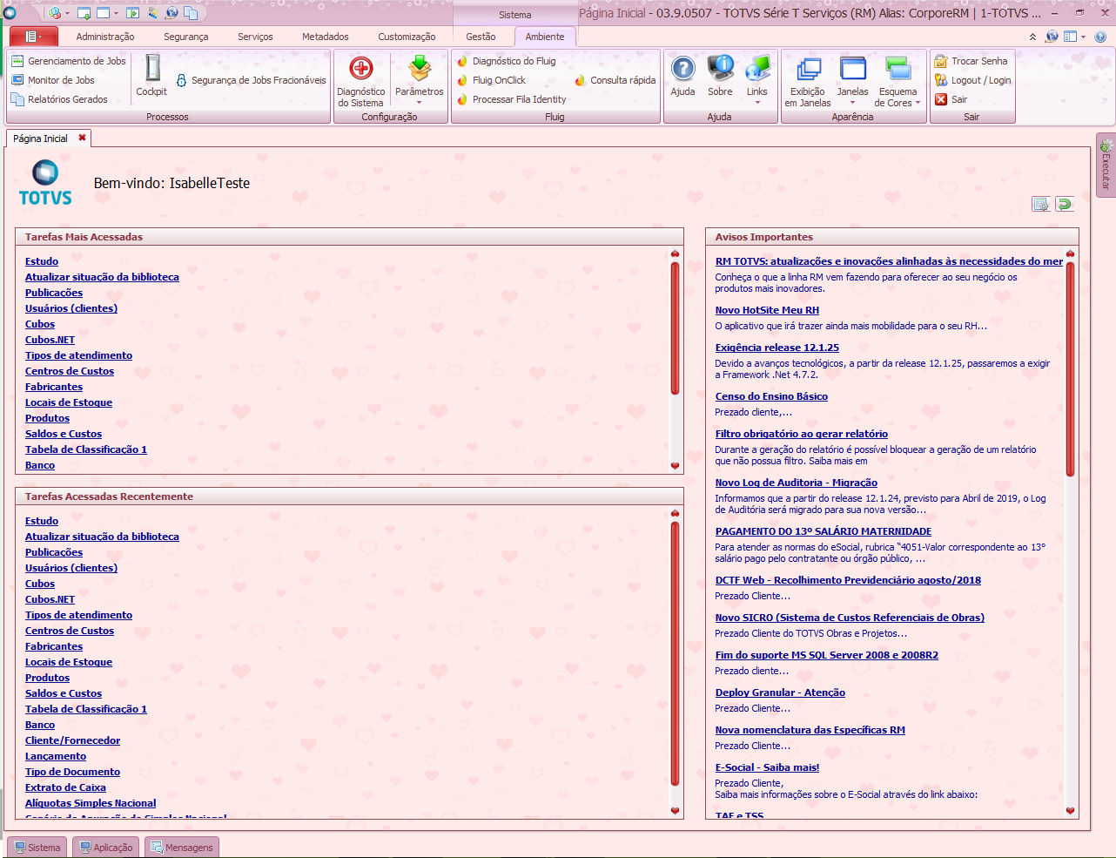Close the Página Inicial tab

coord(82,138)
